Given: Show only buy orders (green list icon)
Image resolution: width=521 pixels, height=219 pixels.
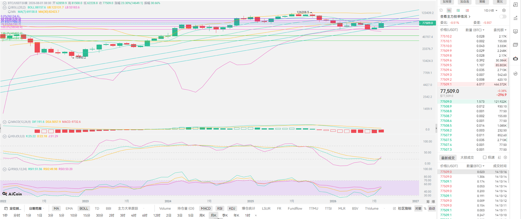Looking at the screenshot, I should point(458,10).
